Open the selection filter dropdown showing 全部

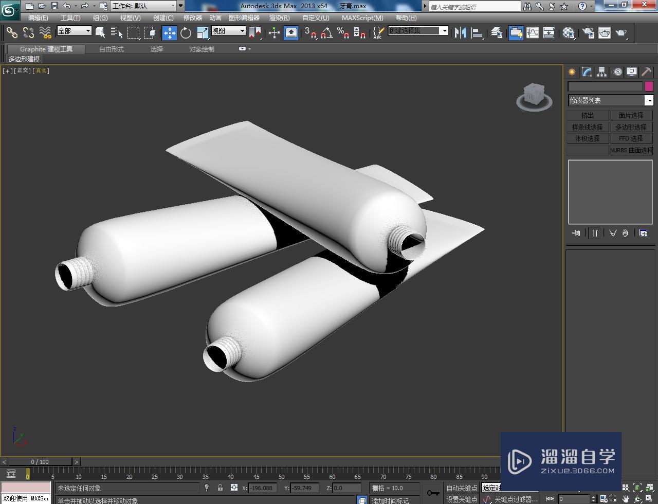(x=74, y=31)
